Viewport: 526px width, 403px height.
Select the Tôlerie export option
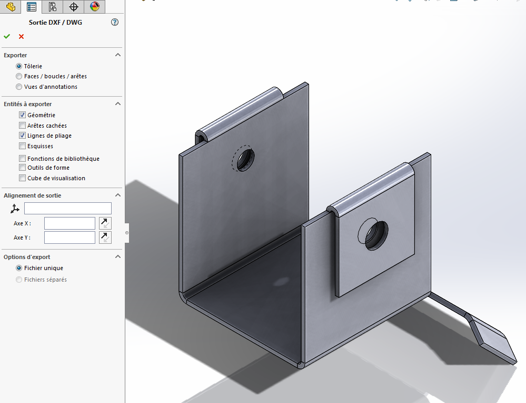point(19,66)
